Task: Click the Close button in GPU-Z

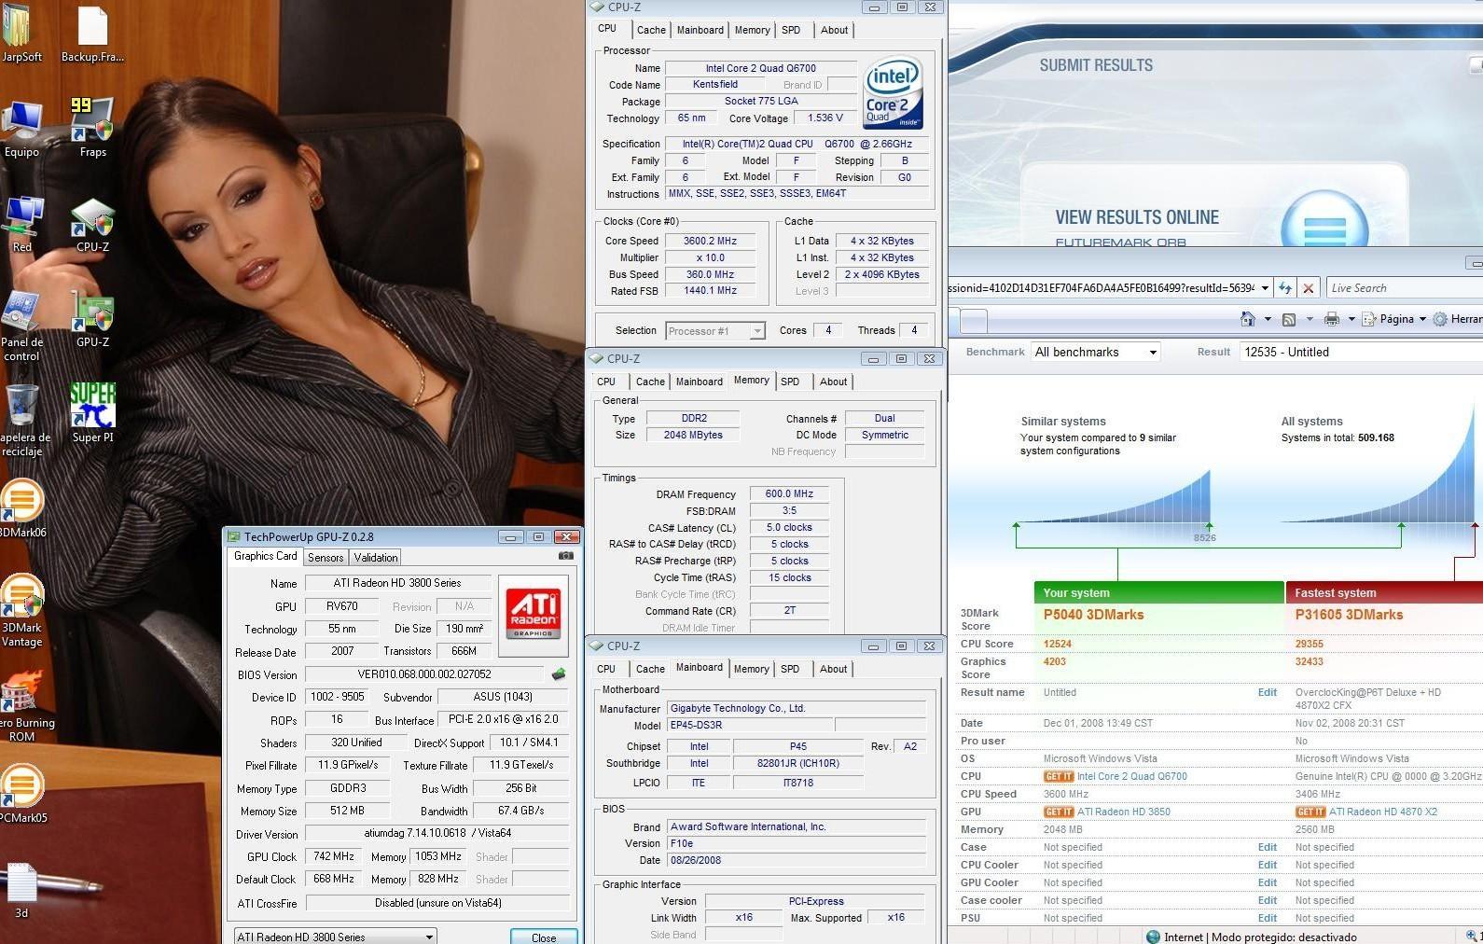Action: (x=544, y=937)
